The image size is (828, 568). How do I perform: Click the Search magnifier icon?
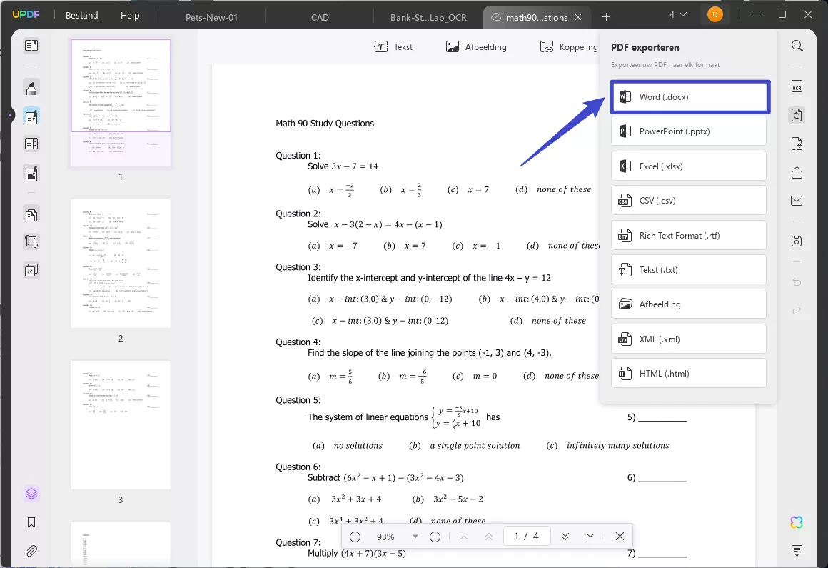pyautogui.click(x=797, y=46)
